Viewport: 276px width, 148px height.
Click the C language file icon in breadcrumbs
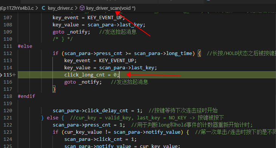43,8
